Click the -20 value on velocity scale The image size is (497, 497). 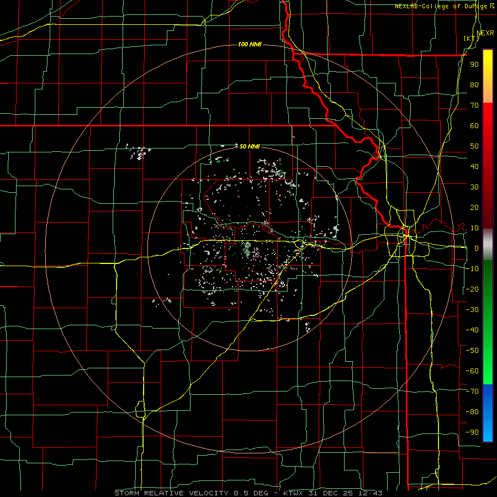click(472, 289)
